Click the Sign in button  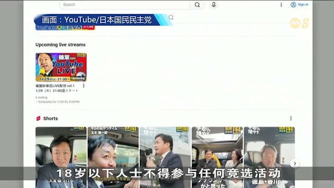[x=300, y=5]
